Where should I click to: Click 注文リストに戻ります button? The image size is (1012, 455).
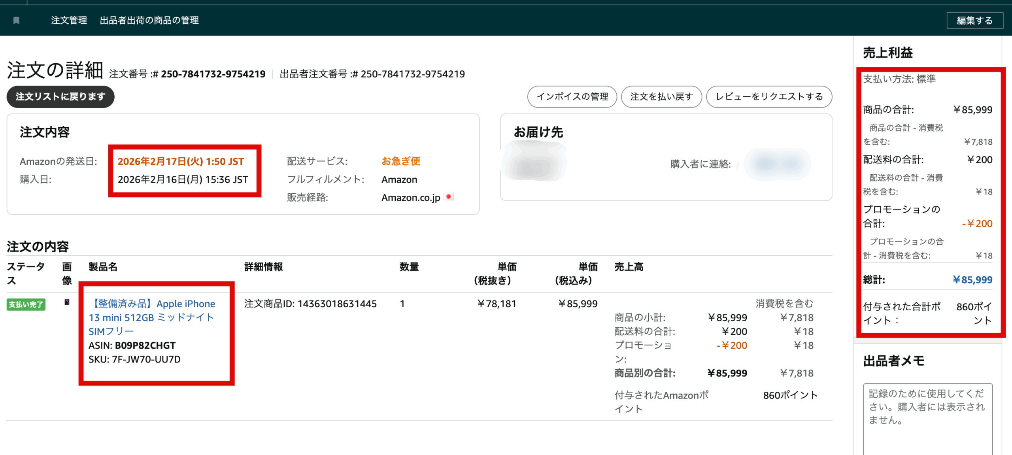pos(60,97)
